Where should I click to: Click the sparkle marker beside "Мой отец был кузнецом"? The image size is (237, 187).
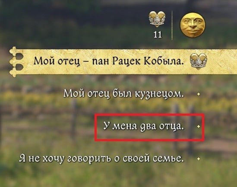pyautogui.click(x=199, y=94)
